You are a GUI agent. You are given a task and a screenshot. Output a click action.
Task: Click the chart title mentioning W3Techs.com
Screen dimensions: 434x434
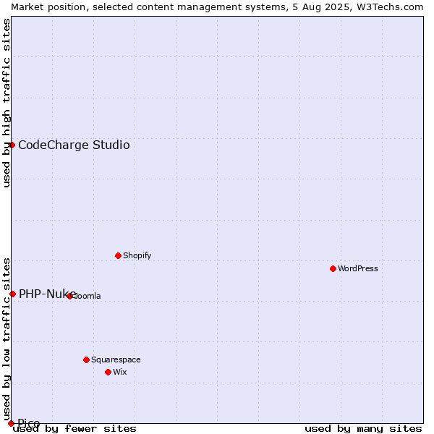[217, 7]
